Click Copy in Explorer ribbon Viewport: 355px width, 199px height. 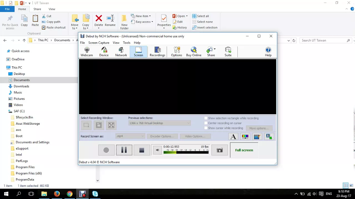click(x=24, y=21)
